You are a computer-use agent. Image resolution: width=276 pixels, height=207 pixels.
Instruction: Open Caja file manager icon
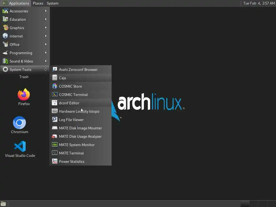54,78
